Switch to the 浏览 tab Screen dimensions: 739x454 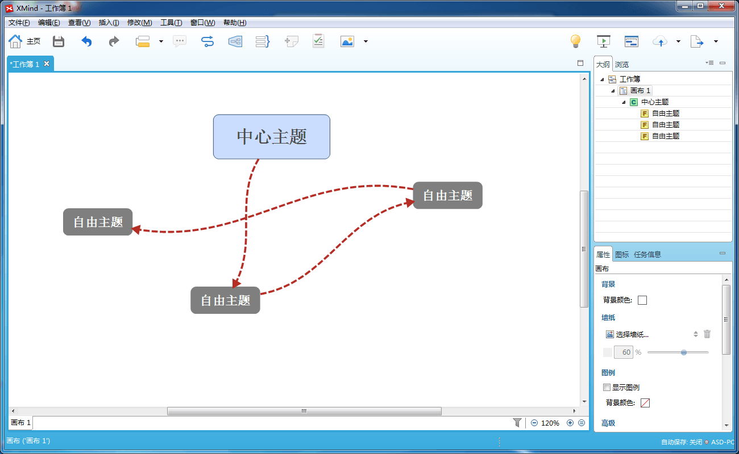(x=621, y=64)
